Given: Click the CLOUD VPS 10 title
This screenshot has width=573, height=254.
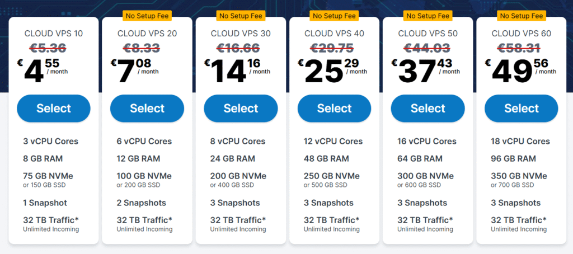Looking at the screenshot, I should pyautogui.click(x=54, y=34).
